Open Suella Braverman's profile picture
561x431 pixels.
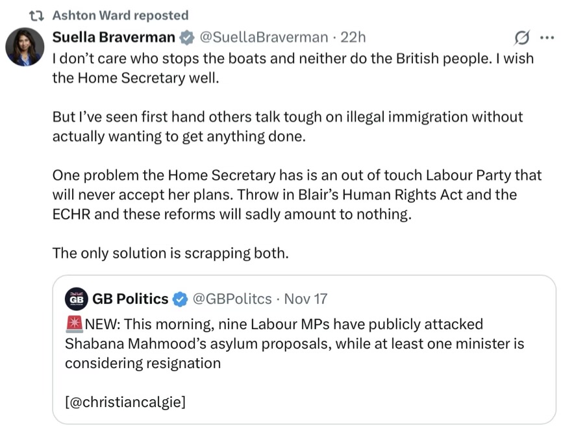tap(25, 47)
